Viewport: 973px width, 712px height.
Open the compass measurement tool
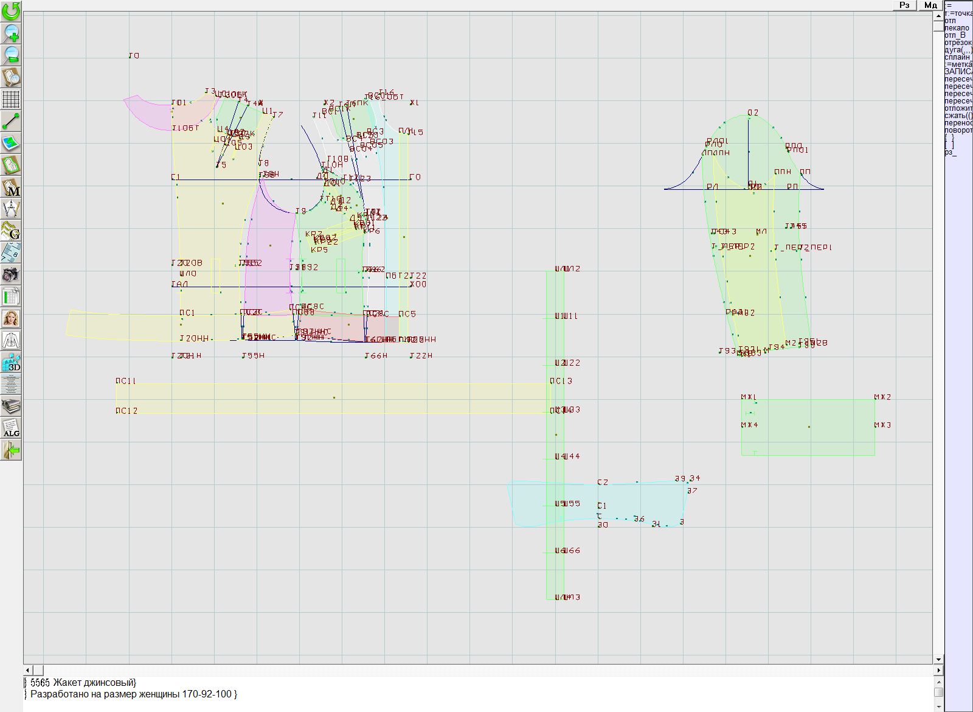(x=11, y=209)
